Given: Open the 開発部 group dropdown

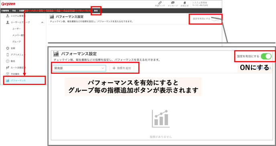Looking at the screenshot, I should click(79, 68).
